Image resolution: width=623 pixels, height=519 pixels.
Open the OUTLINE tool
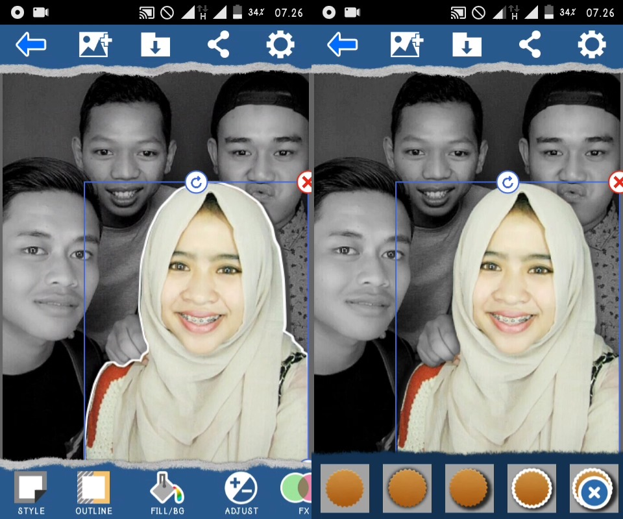click(93, 493)
